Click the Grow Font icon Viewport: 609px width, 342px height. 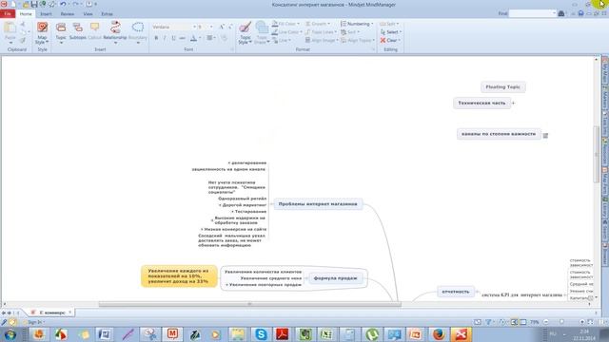[x=222, y=27]
